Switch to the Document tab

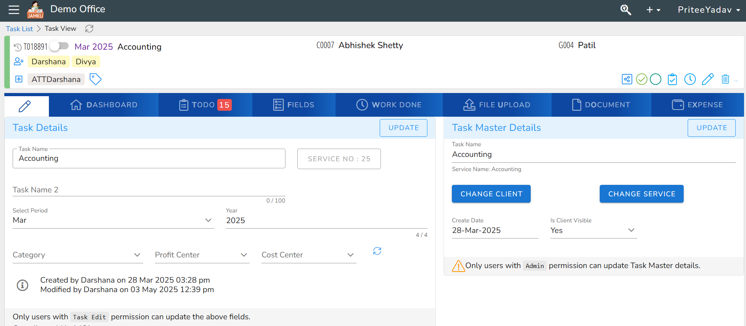pos(601,105)
